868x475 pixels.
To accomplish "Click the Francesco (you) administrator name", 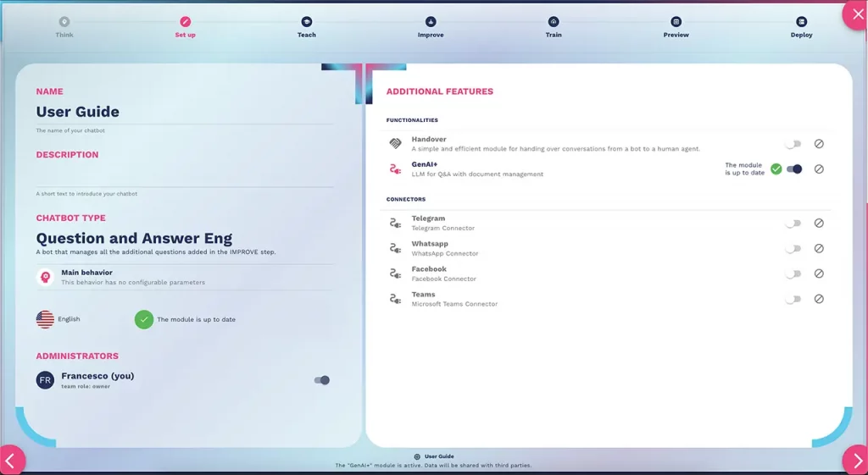I will [97, 376].
